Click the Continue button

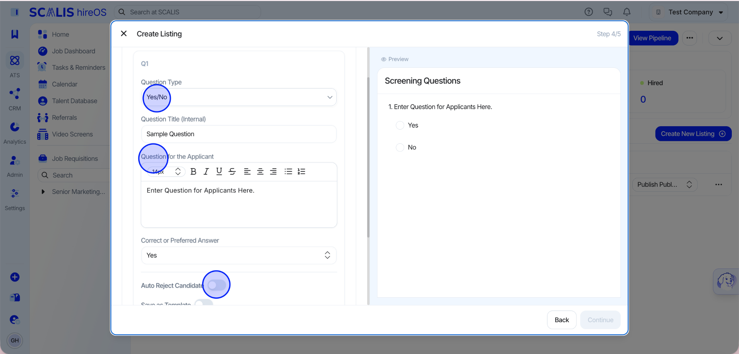coord(600,320)
